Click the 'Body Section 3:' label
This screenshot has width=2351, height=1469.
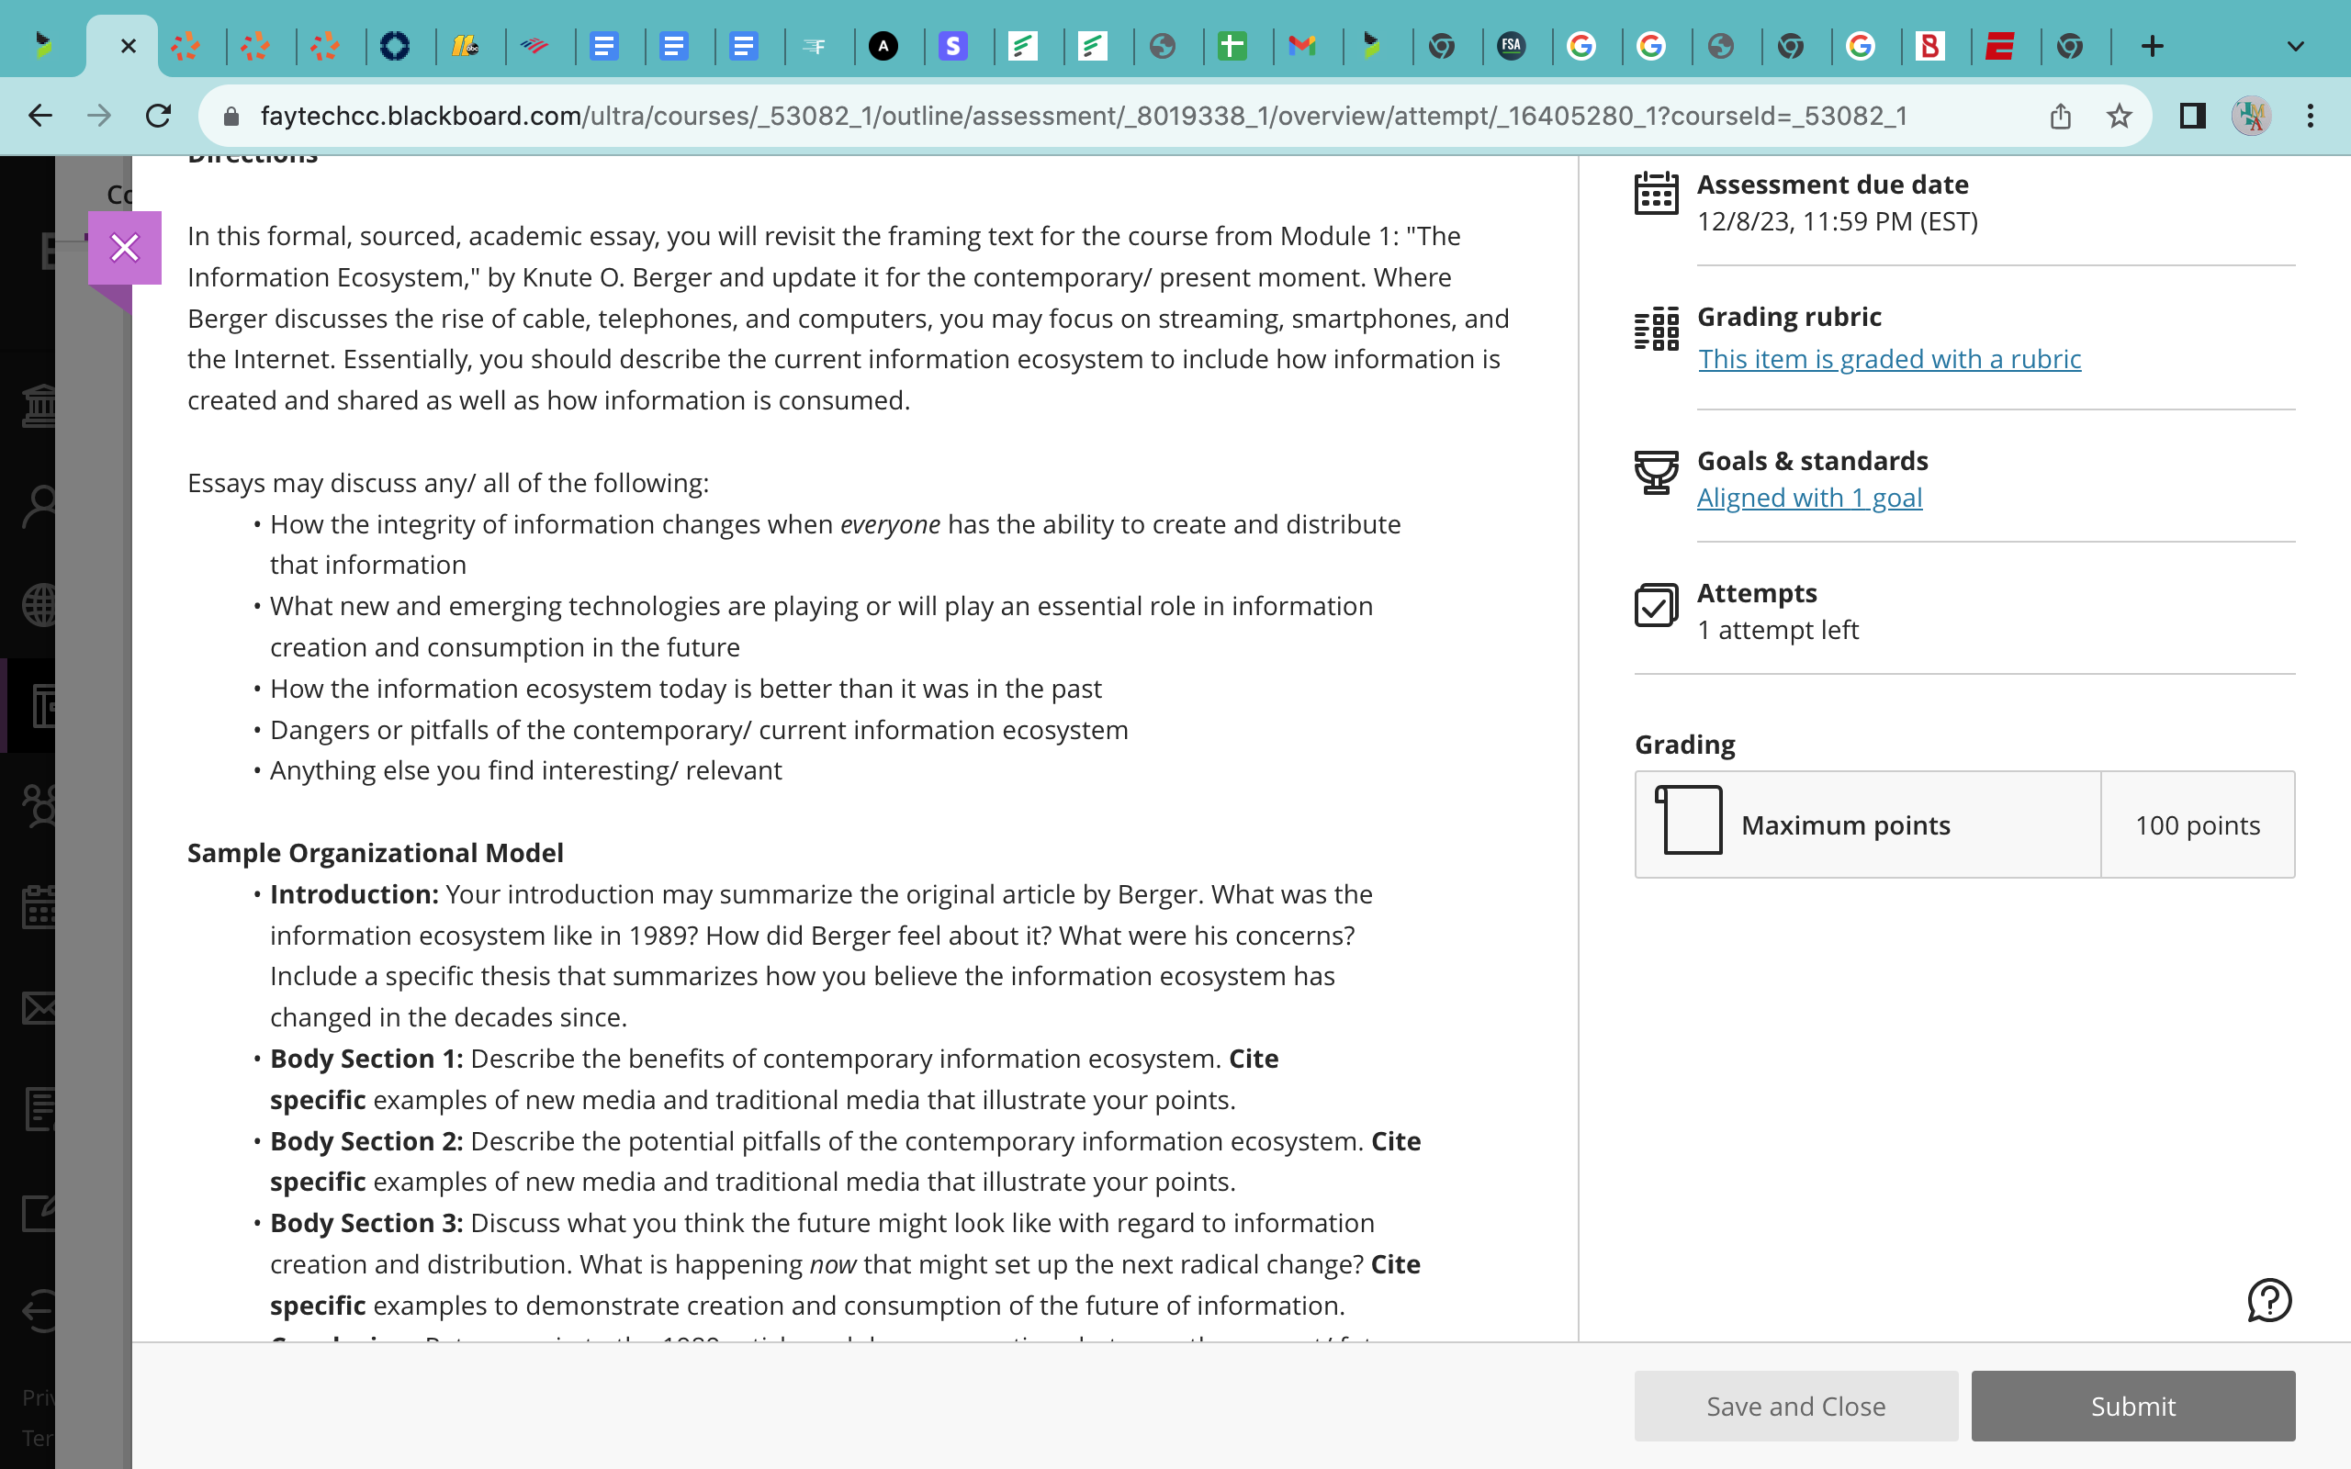(366, 1222)
